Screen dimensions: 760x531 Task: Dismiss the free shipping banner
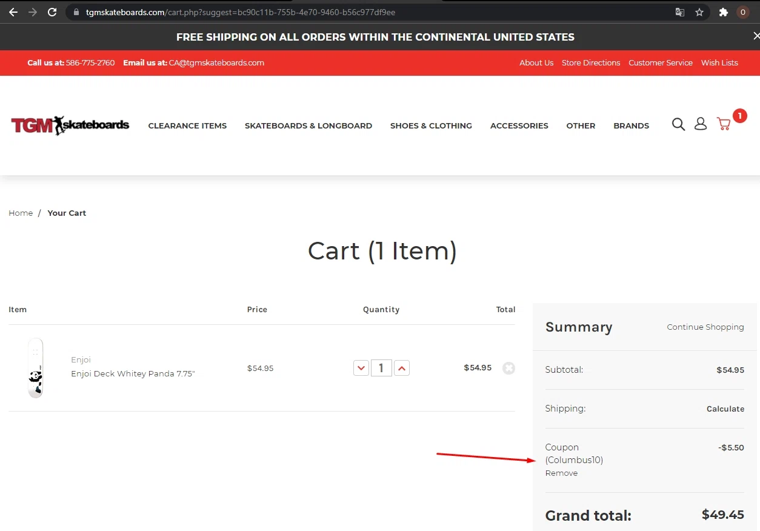[756, 36]
